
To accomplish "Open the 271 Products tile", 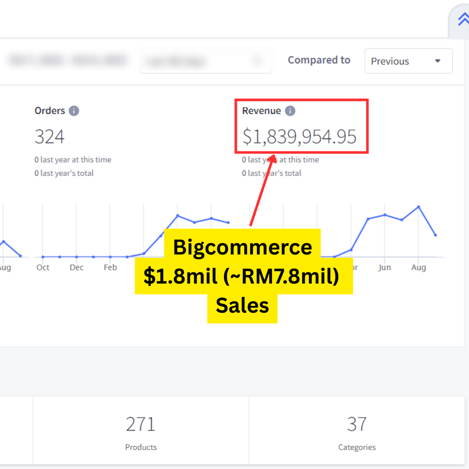I will tap(141, 431).
